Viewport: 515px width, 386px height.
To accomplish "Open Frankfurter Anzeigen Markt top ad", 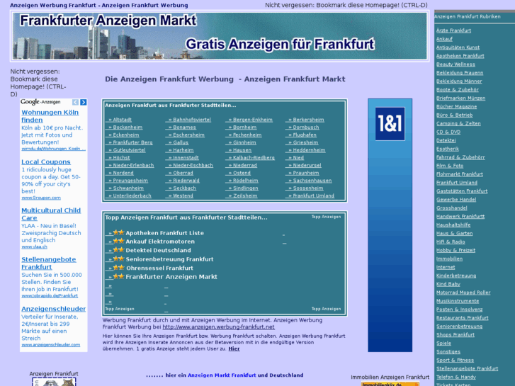I will click(171, 277).
